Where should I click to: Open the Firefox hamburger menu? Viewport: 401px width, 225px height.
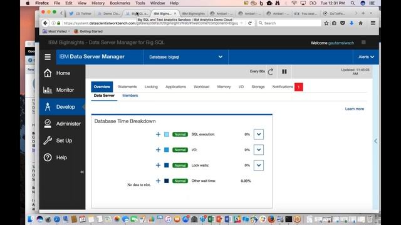tap(373, 23)
